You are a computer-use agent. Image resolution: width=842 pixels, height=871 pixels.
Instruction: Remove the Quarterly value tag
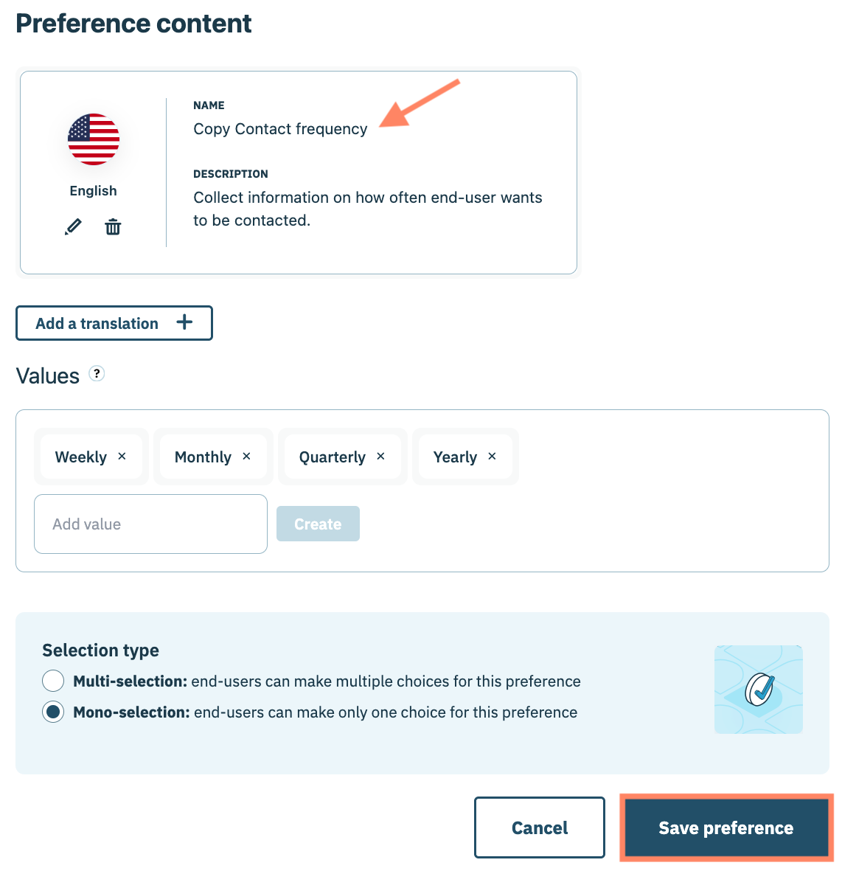(381, 457)
